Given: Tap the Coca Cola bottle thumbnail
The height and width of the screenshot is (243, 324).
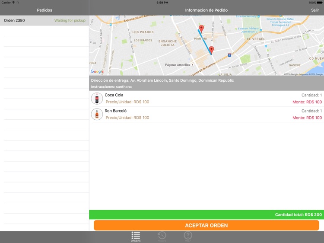Looking at the screenshot, I should tap(97, 99).
